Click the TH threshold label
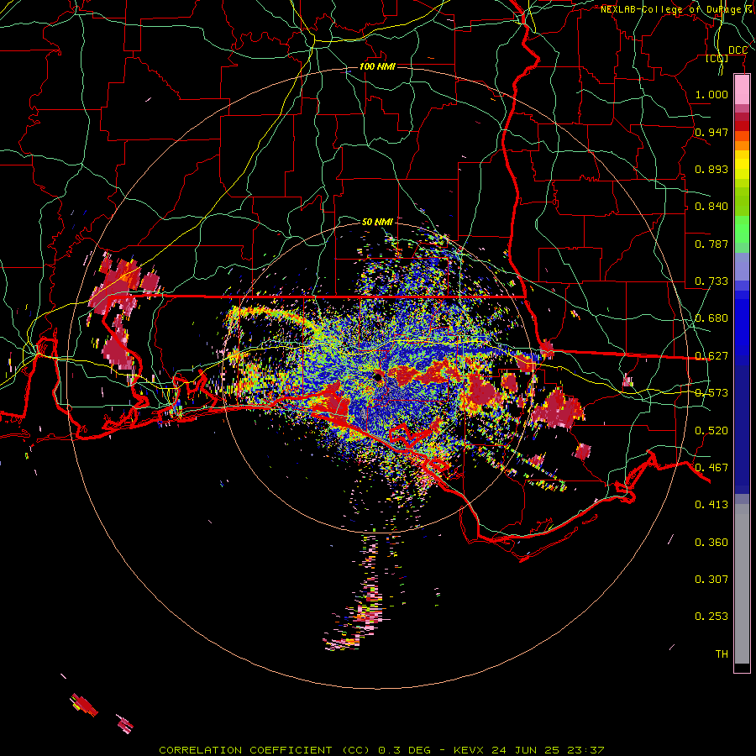This screenshot has height=756, width=756. pyautogui.click(x=722, y=654)
